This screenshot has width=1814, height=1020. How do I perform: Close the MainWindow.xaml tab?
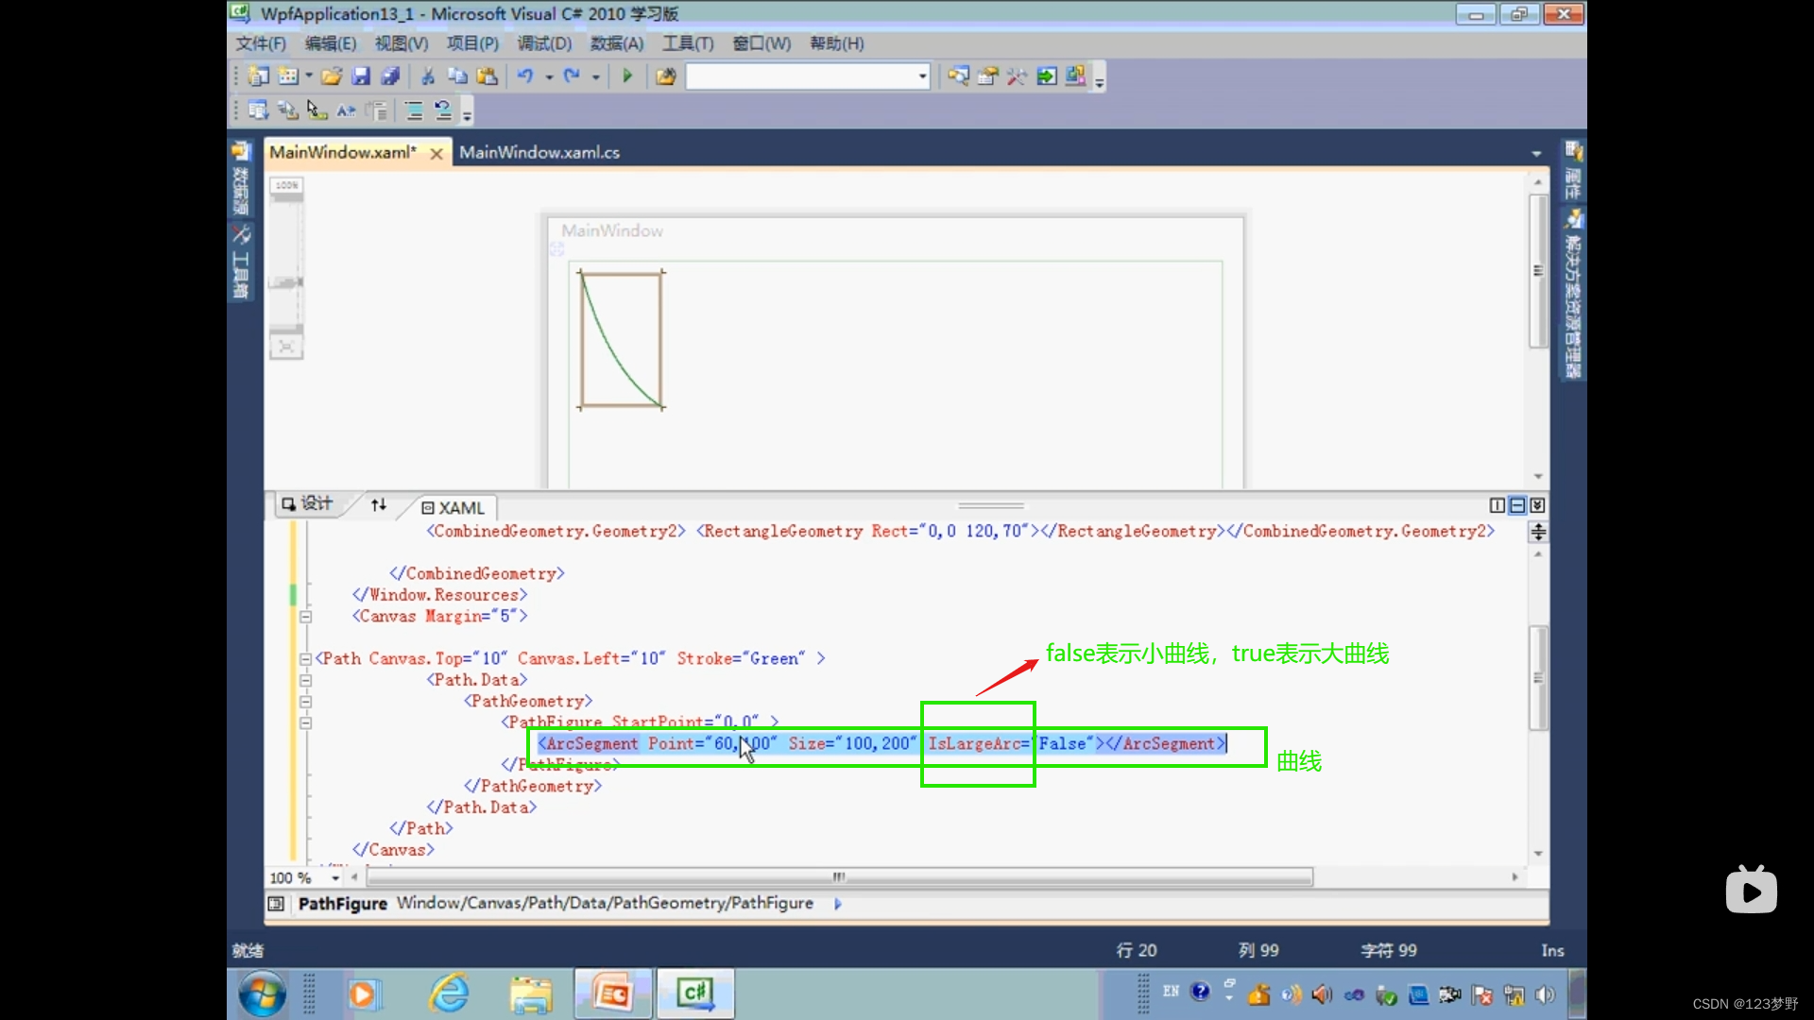(436, 153)
